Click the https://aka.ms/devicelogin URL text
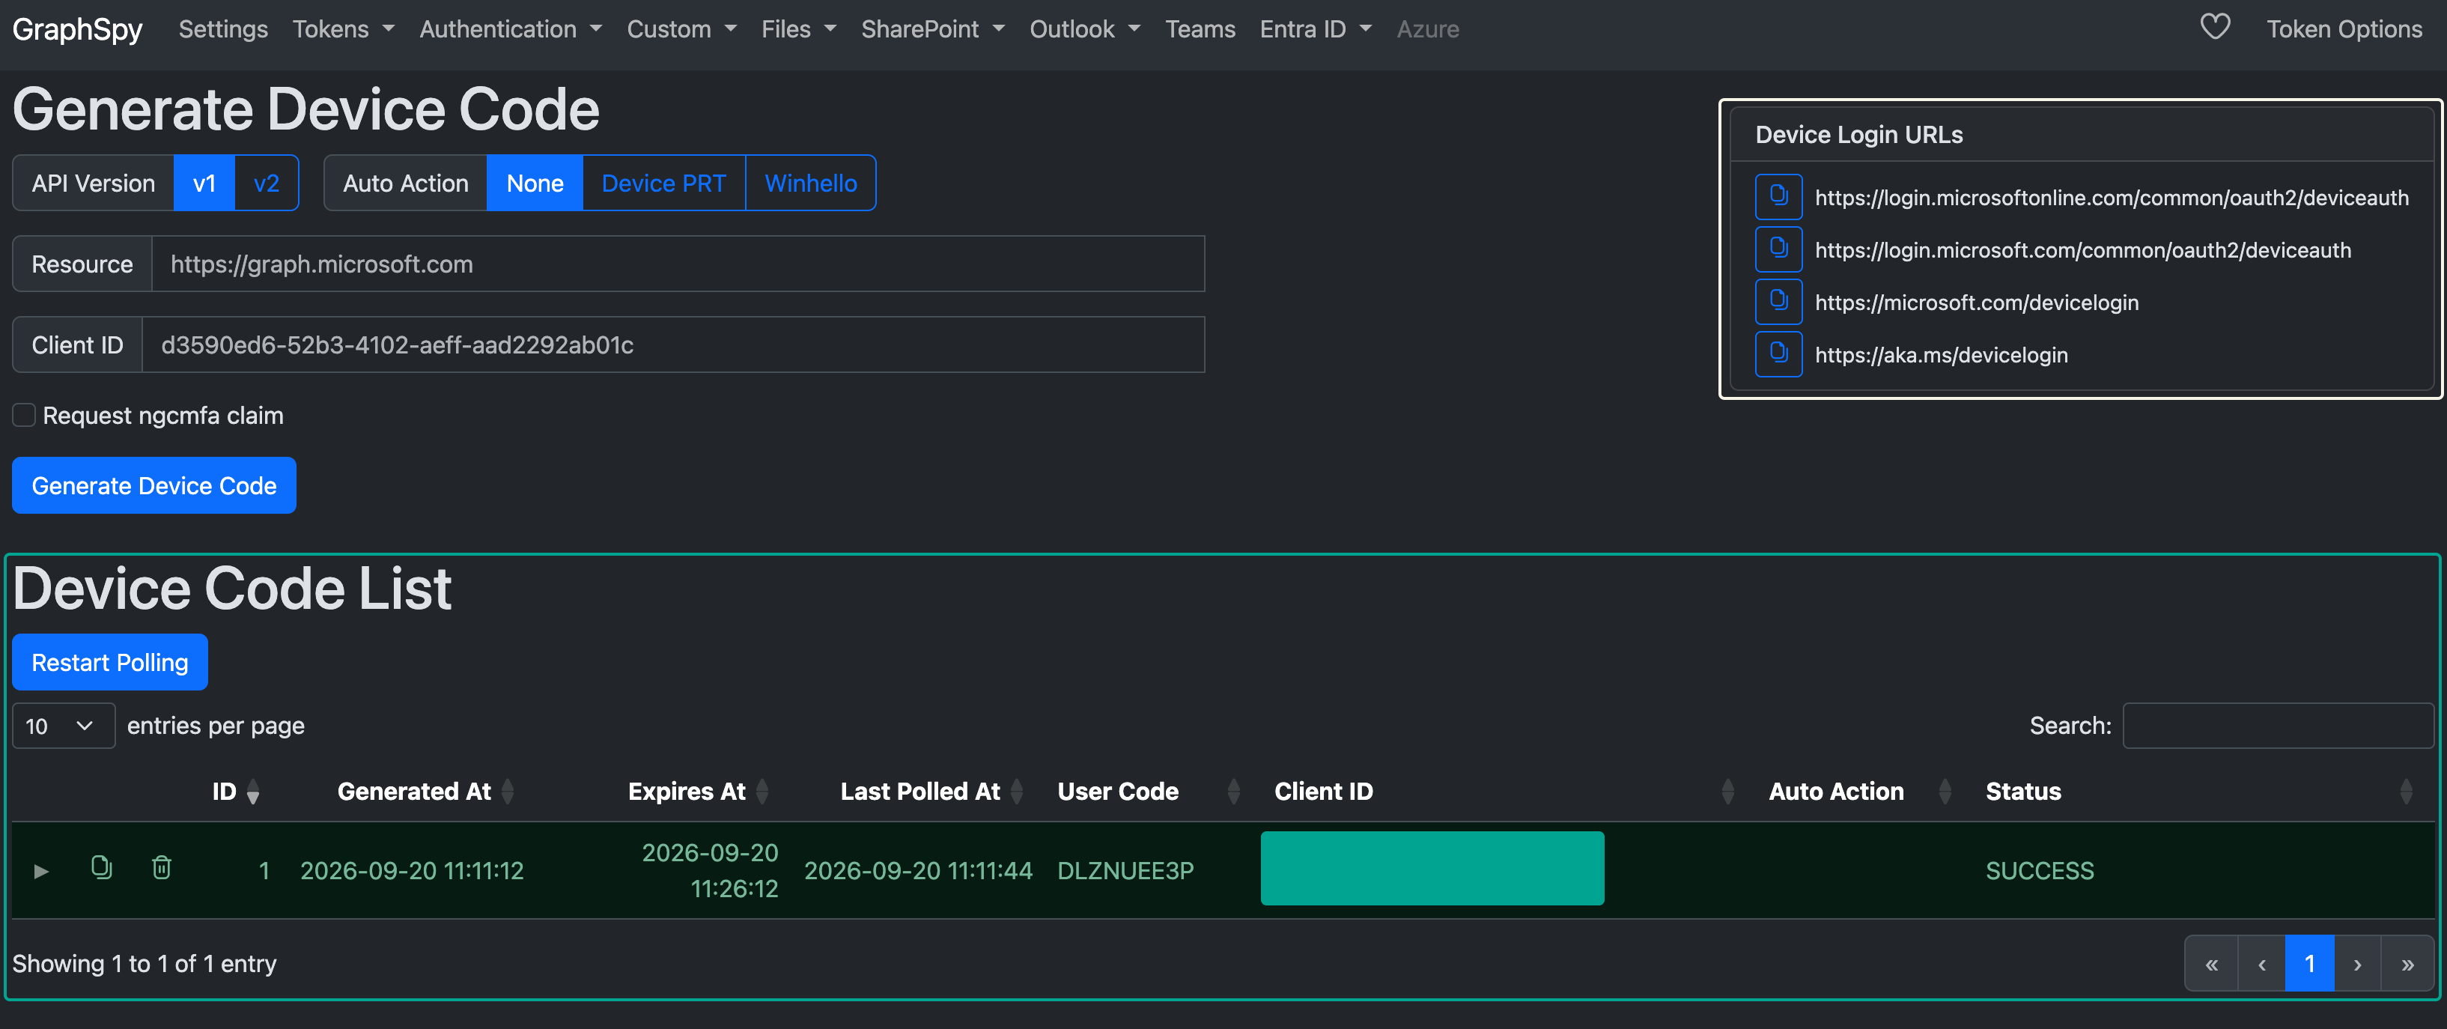2447x1029 pixels. point(1941,354)
